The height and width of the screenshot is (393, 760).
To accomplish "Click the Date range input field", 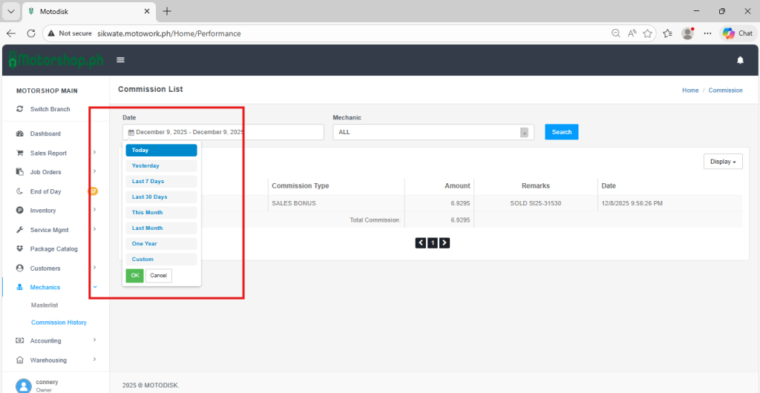I will (223, 132).
